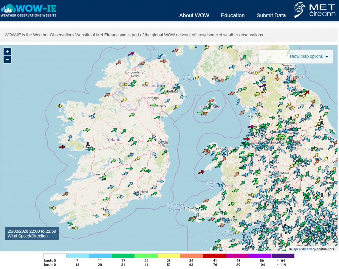Select the Education menu item
Screen dimensions: 339x269
coord(233,16)
